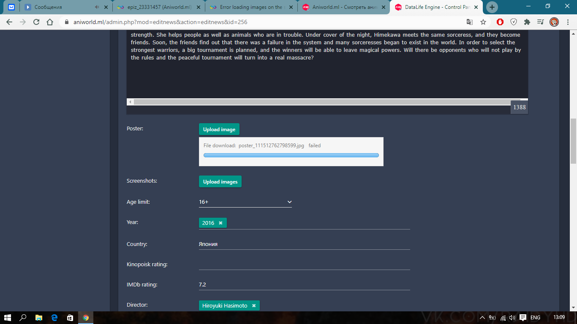Open Microsoft Edge from the taskbar
Image resolution: width=577 pixels, height=324 pixels.
(x=54, y=317)
